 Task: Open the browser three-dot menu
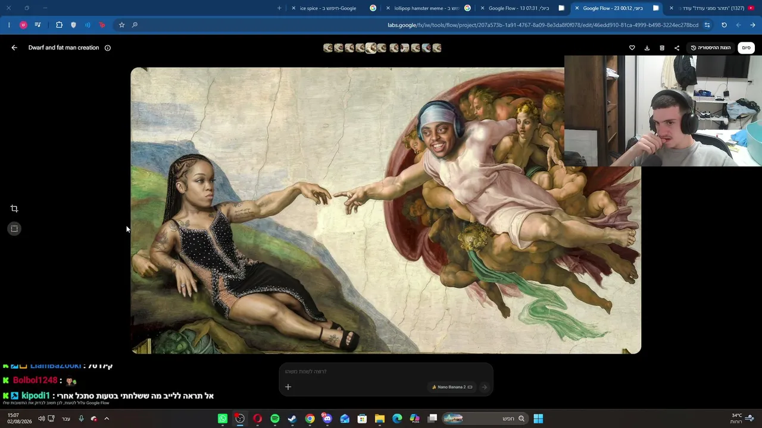9,25
